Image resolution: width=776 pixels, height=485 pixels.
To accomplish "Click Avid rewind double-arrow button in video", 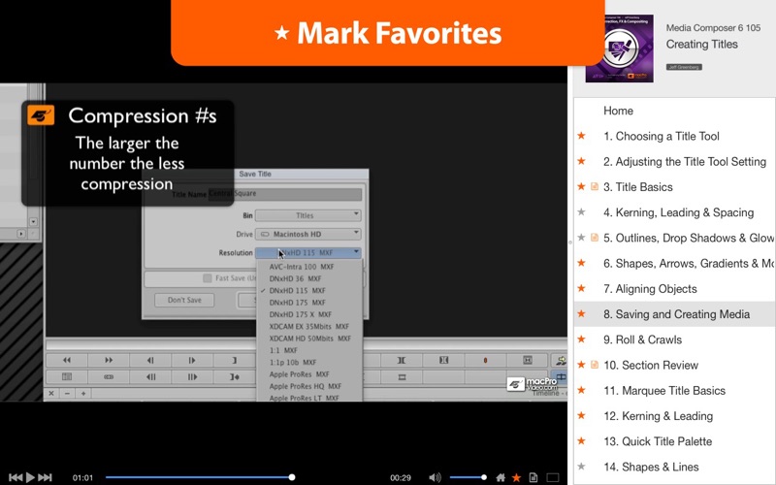I will tap(67, 360).
